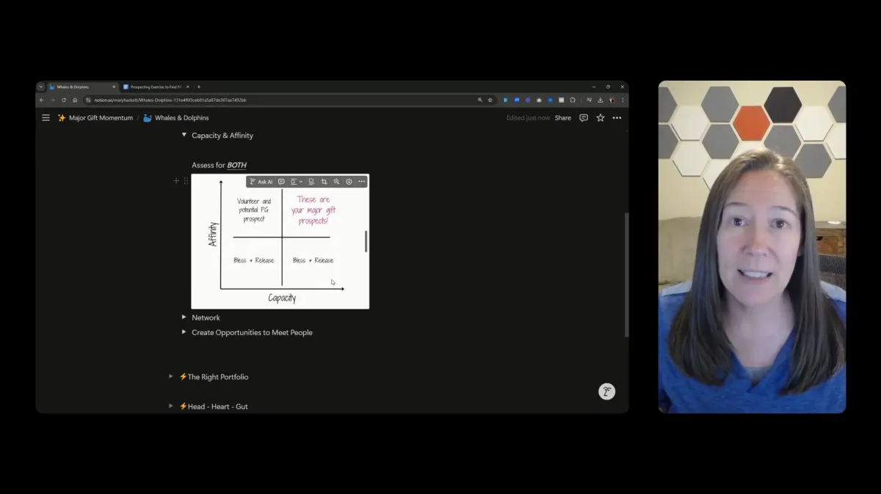Screen dimensions: 881x494
Task: Add a caption to the image
Action: [311, 182]
